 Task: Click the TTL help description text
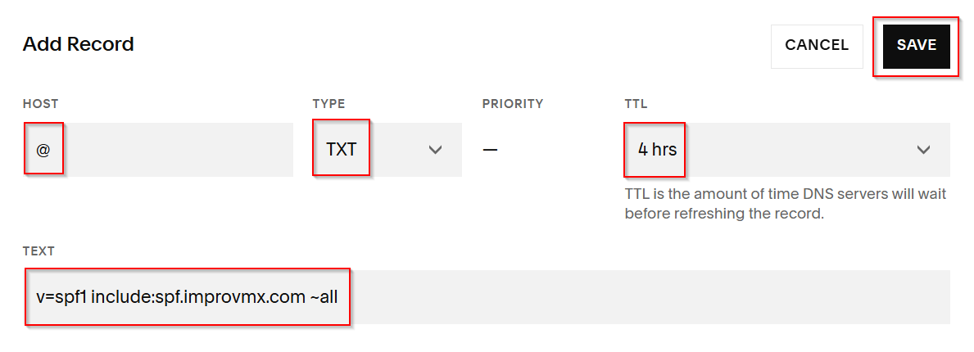coord(785,204)
